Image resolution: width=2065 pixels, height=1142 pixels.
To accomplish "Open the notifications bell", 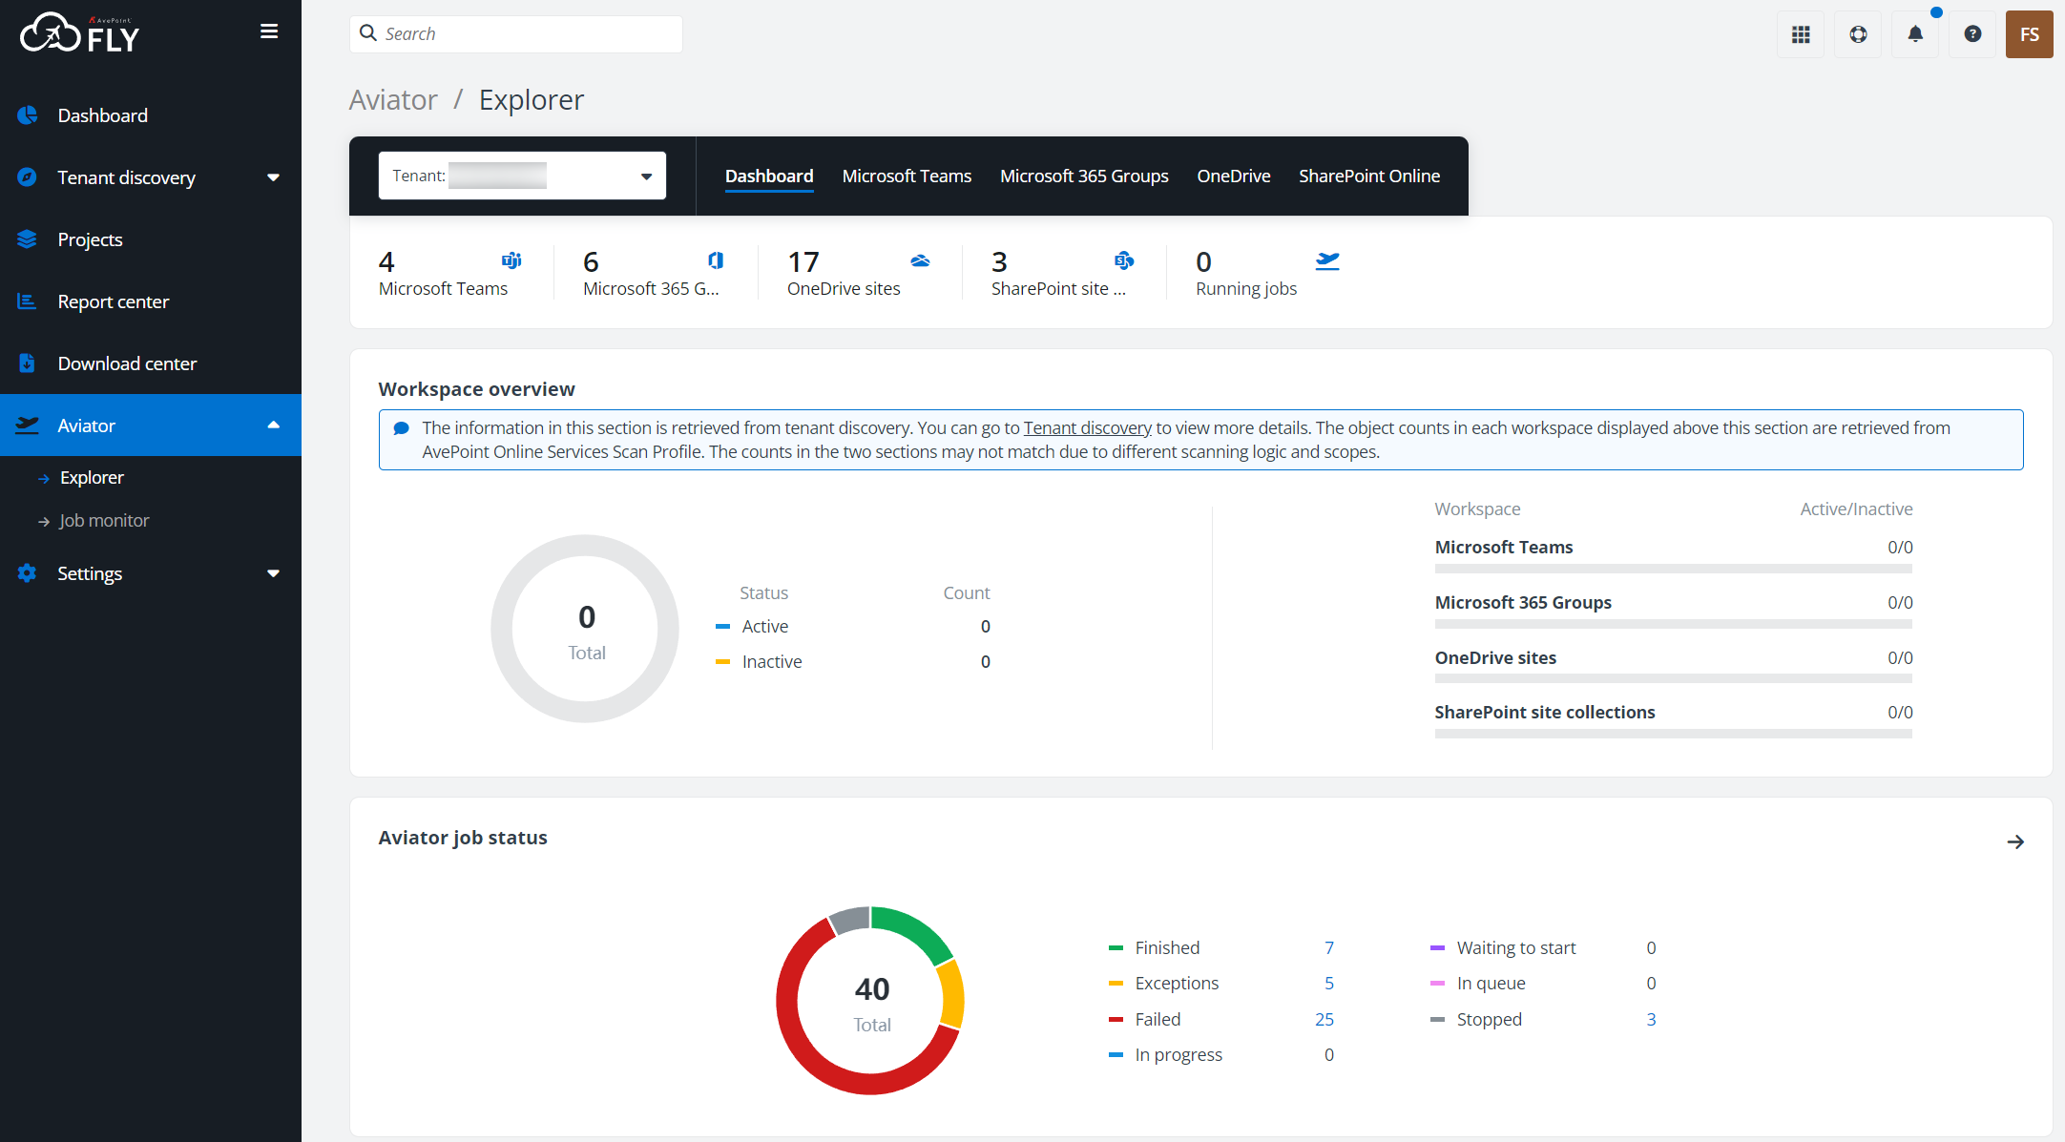I will click(x=1915, y=34).
